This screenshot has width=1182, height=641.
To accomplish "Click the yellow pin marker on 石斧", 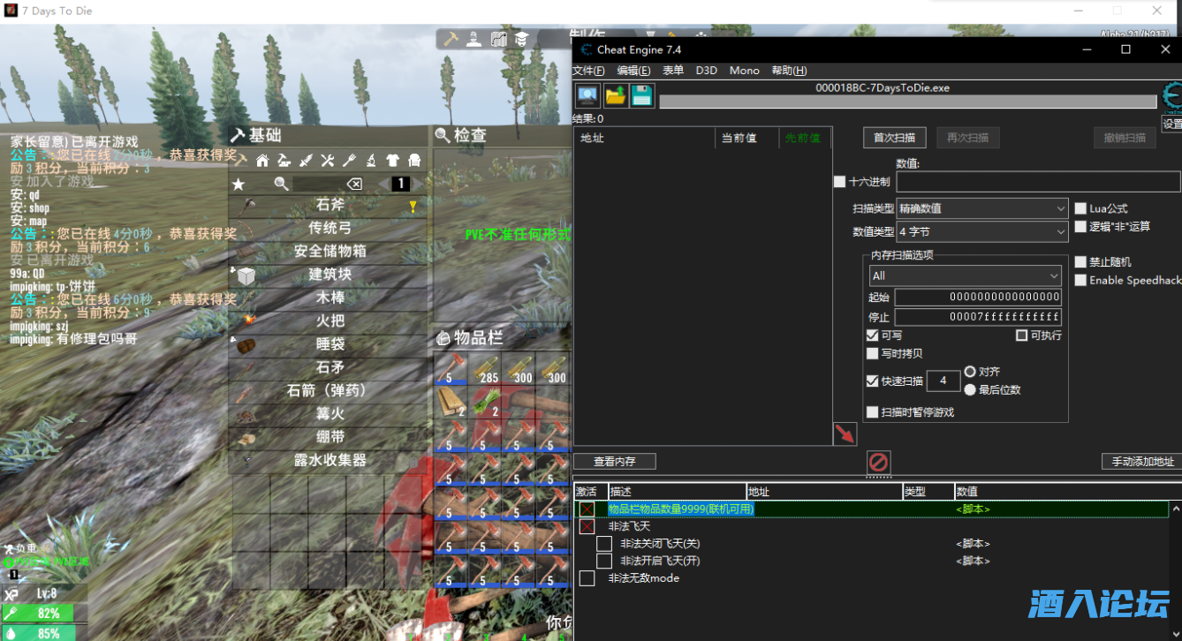I will pyautogui.click(x=412, y=206).
